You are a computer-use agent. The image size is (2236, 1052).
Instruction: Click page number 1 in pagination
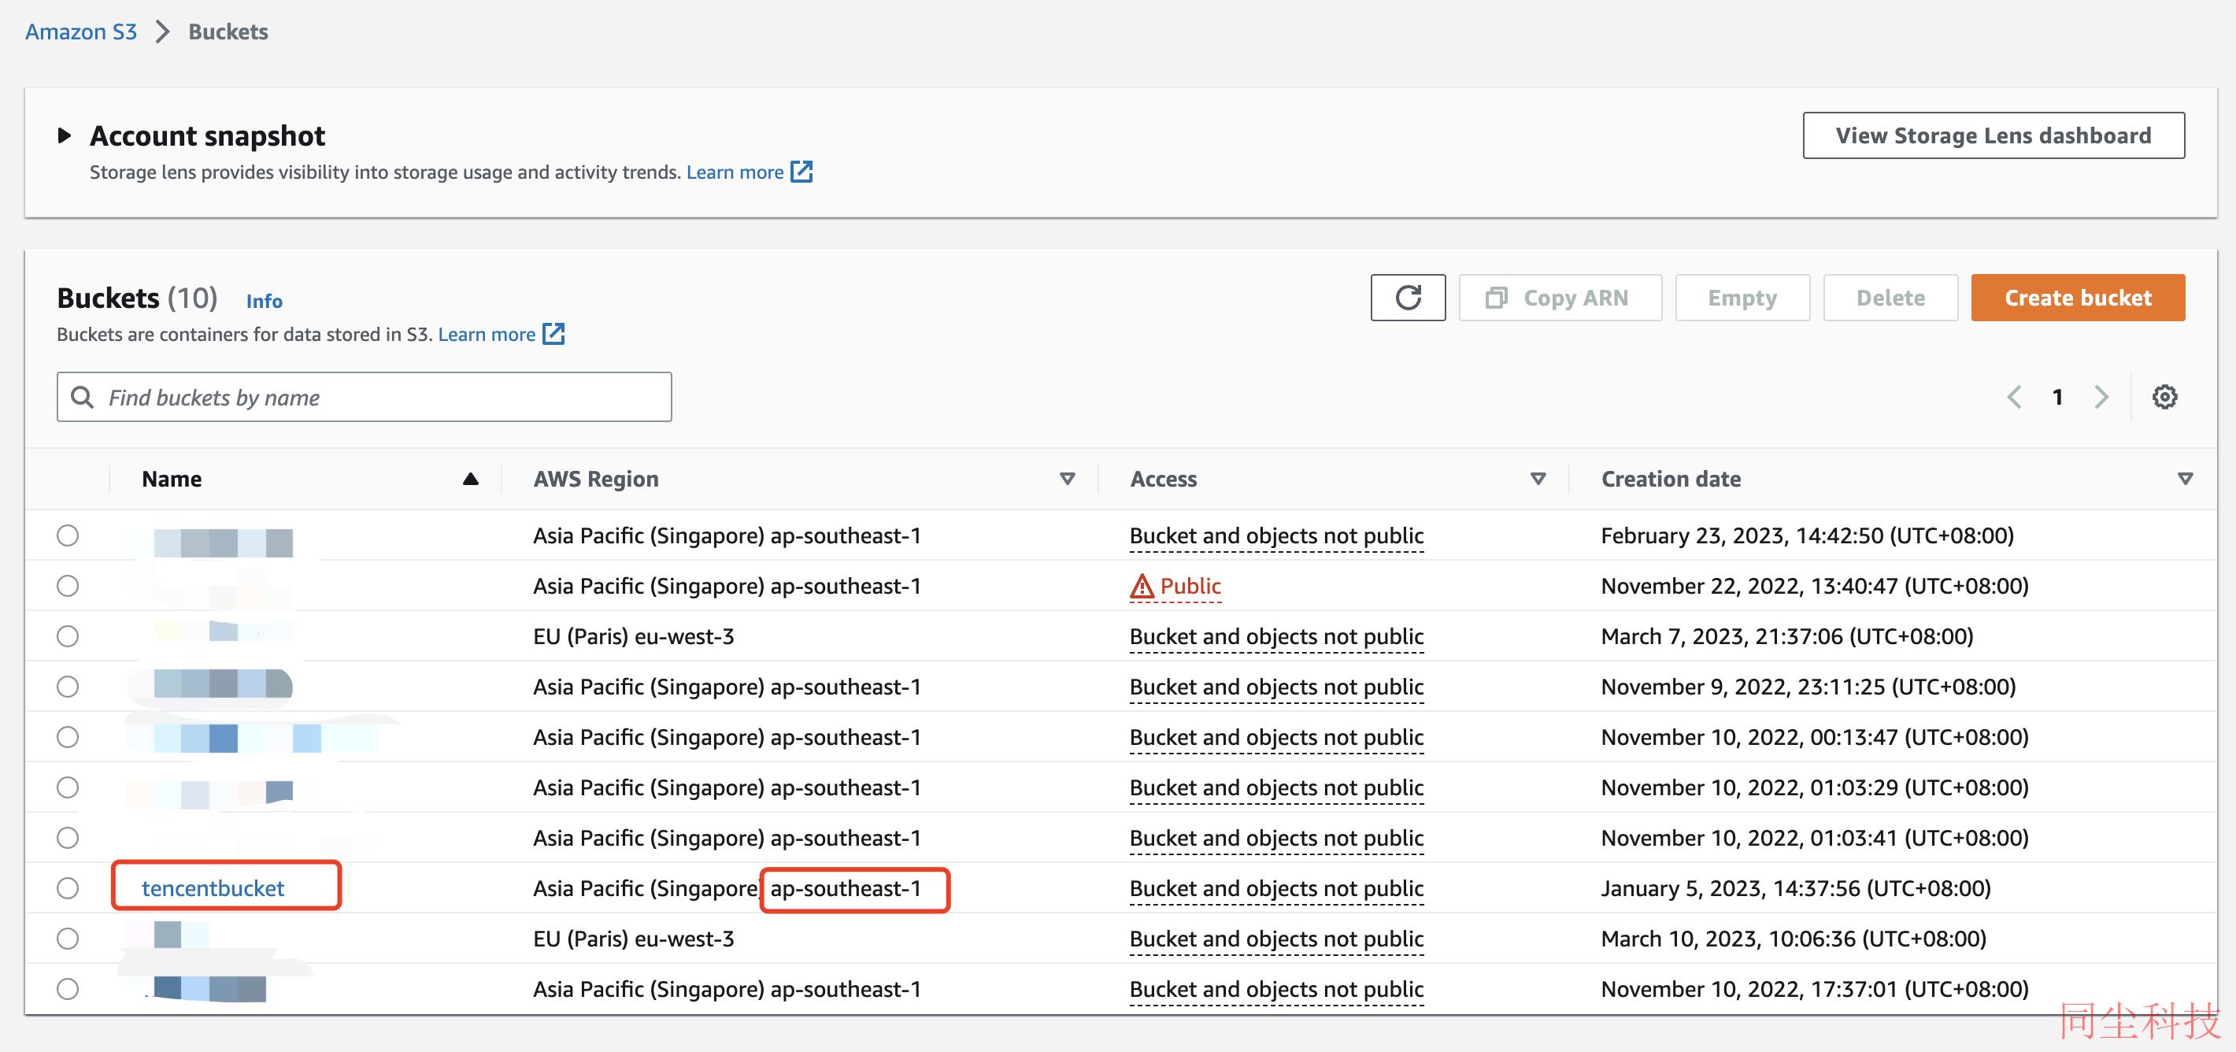(x=2057, y=397)
